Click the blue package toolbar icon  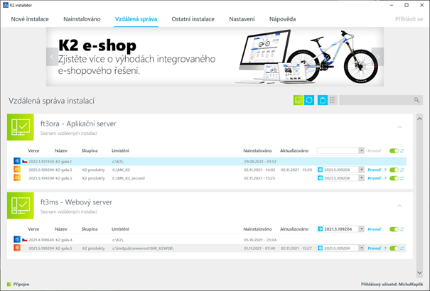click(323, 100)
